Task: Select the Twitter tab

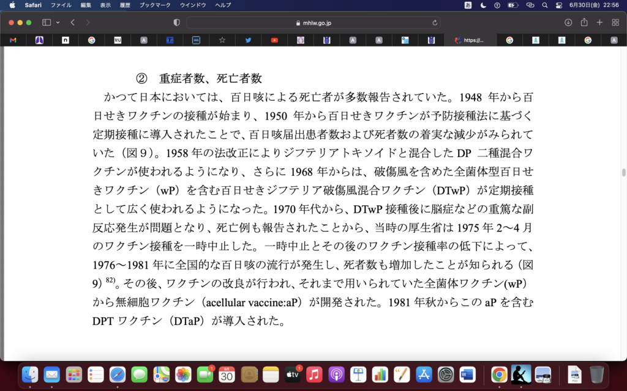Action: 249,40
